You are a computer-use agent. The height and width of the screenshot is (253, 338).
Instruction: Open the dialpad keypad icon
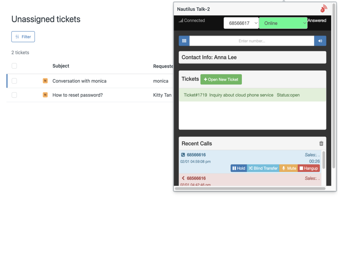click(x=184, y=41)
